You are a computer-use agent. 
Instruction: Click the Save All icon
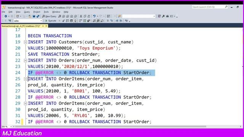point(38,16)
